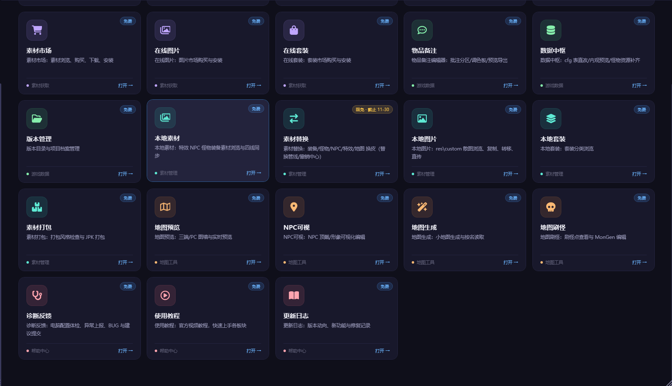672x386 pixels.
Task: Click 游戏数据 tag on 物品备注 card
Action: click(426, 85)
